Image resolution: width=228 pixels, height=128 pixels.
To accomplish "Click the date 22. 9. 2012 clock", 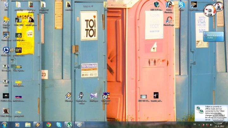I will 219,126.
